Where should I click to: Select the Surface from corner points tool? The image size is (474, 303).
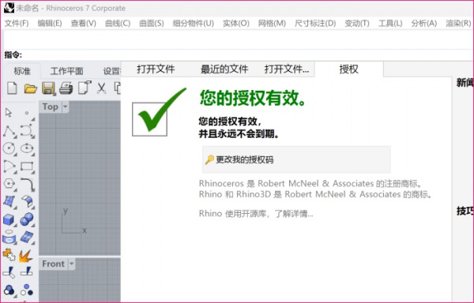[x=9, y=201]
